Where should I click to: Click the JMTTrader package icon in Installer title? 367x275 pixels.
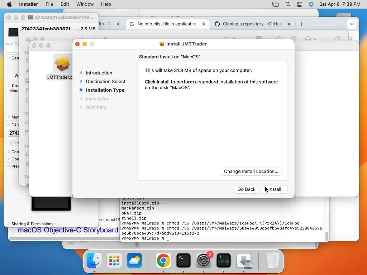click(162, 44)
